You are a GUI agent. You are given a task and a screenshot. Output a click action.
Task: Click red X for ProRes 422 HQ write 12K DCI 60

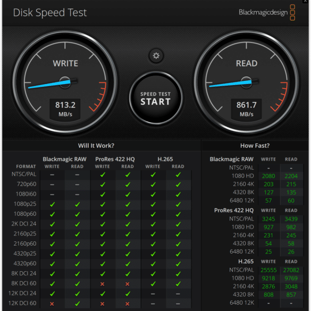coord(103,304)
